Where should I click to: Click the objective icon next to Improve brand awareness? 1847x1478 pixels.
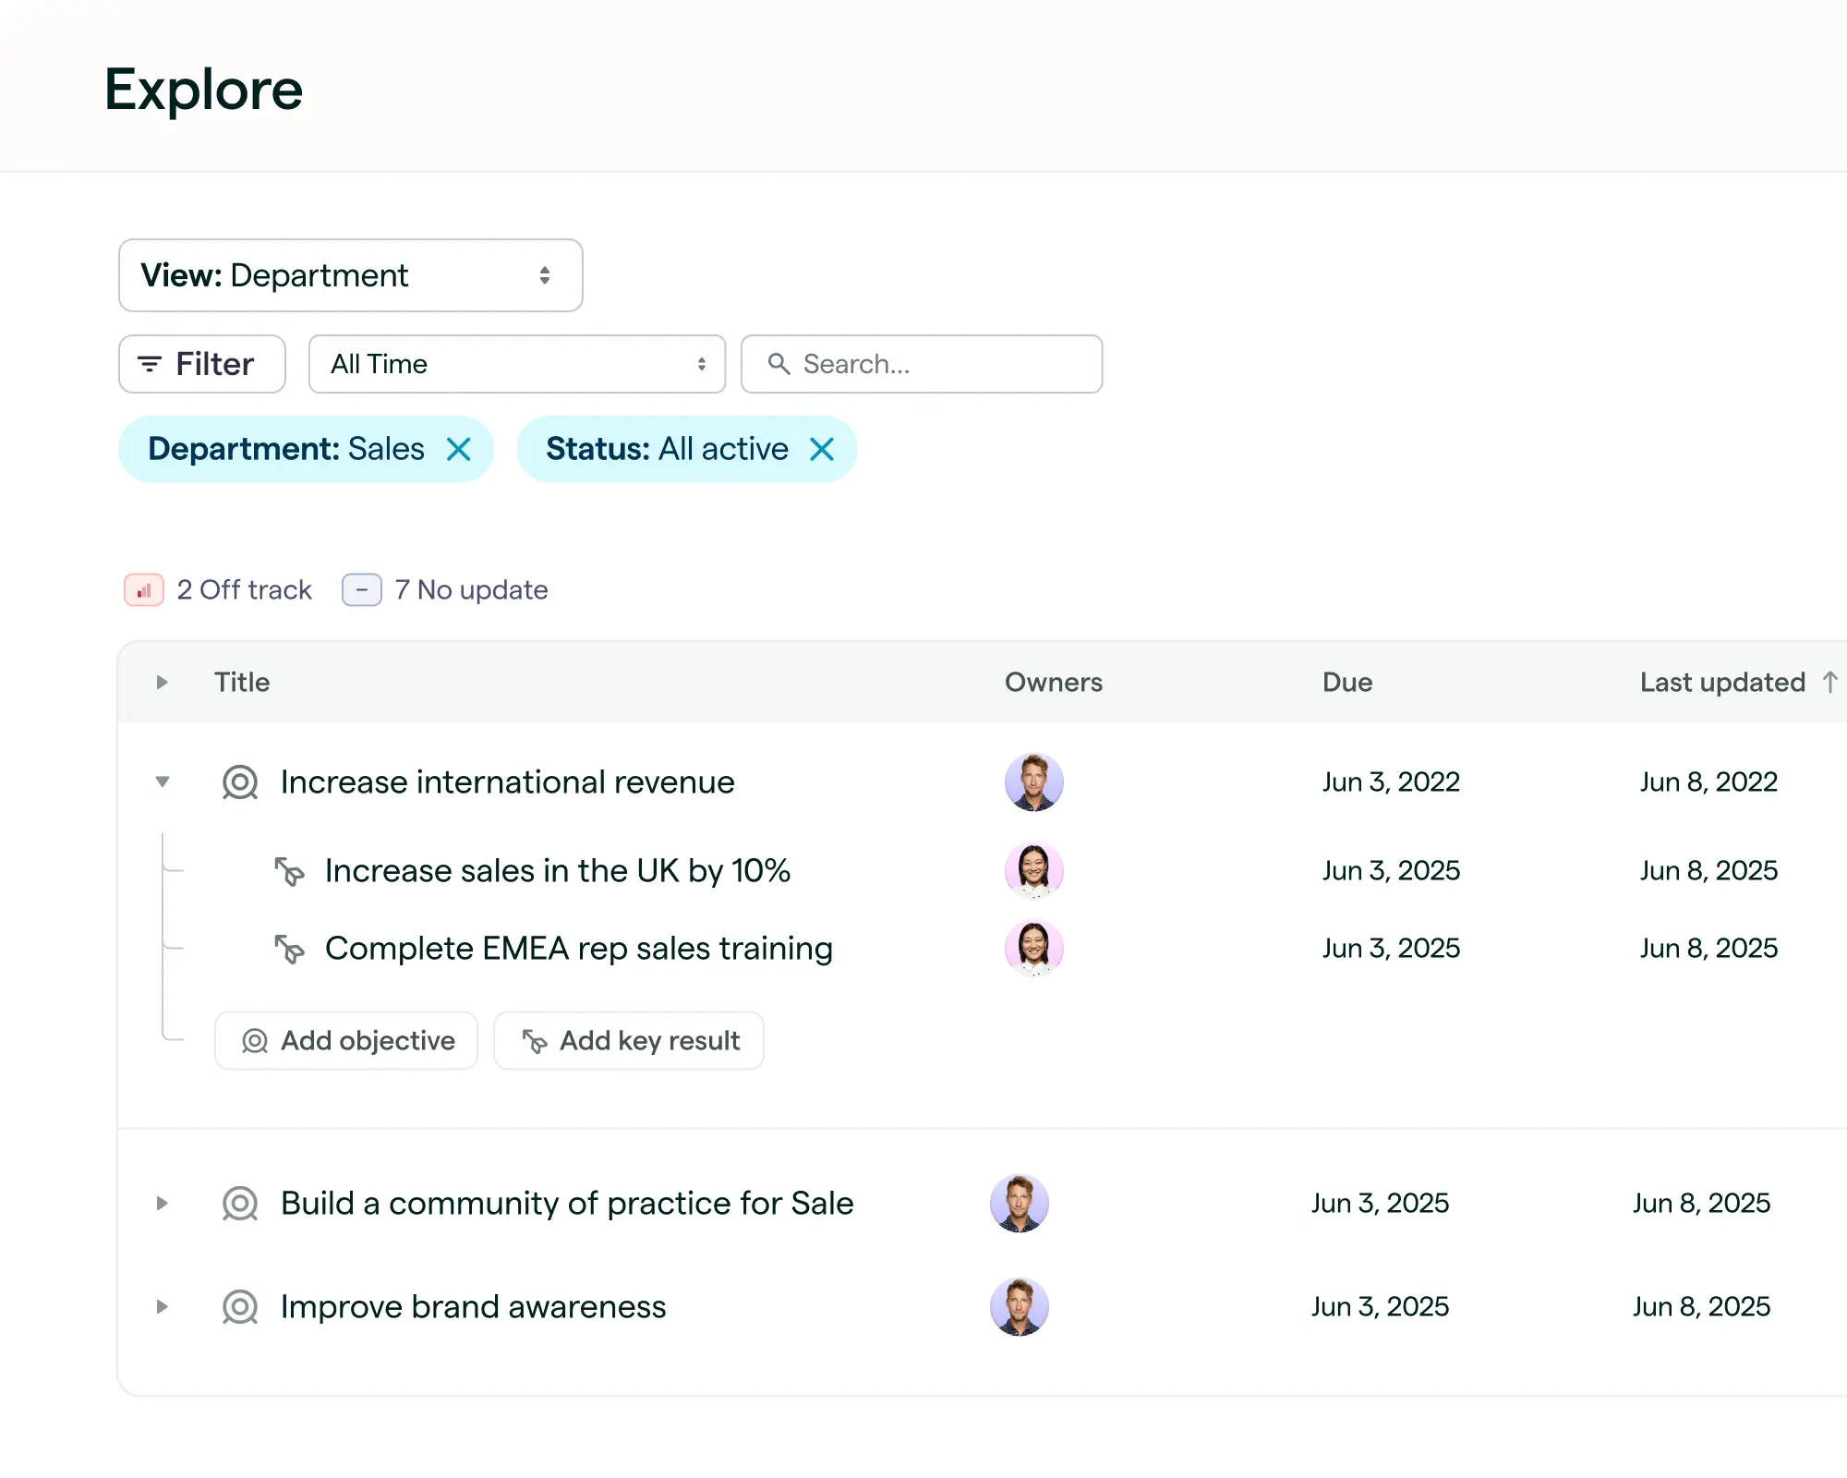(239, 1306)
